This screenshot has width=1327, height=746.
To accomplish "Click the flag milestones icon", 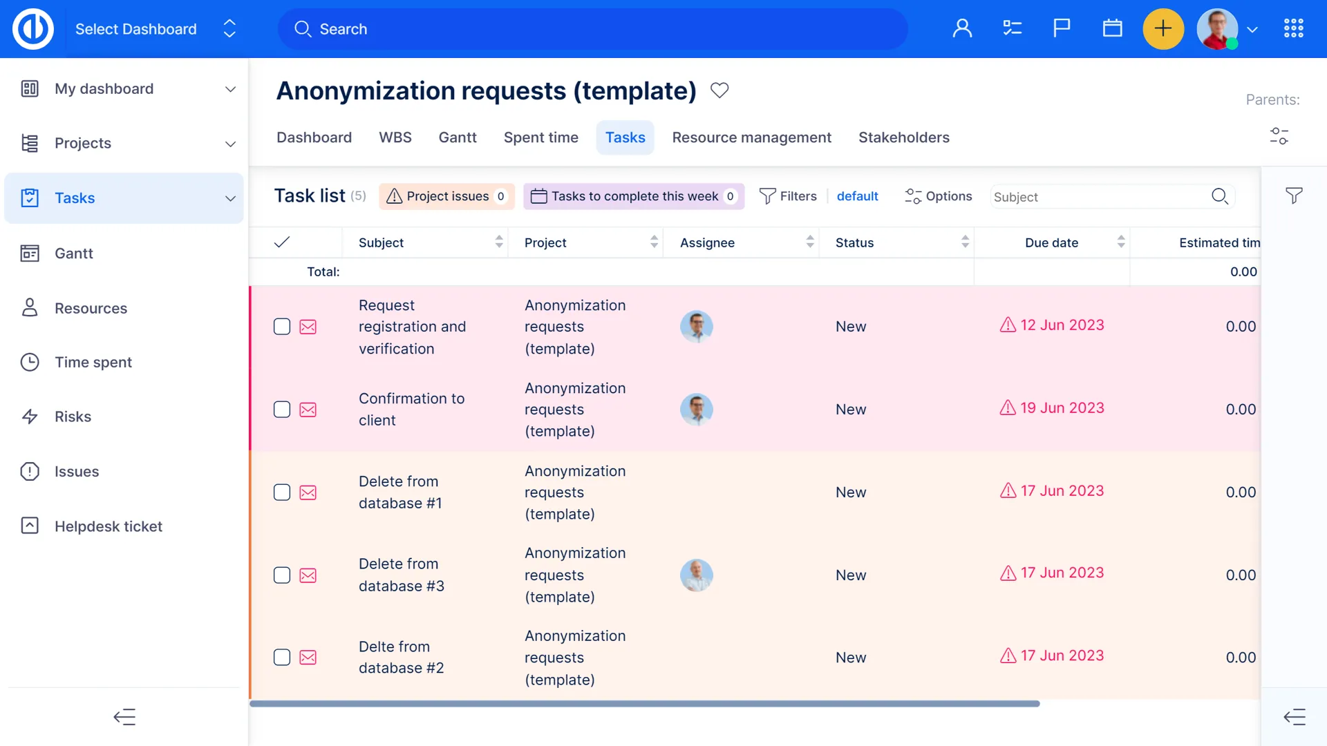I will (1062, 29).
